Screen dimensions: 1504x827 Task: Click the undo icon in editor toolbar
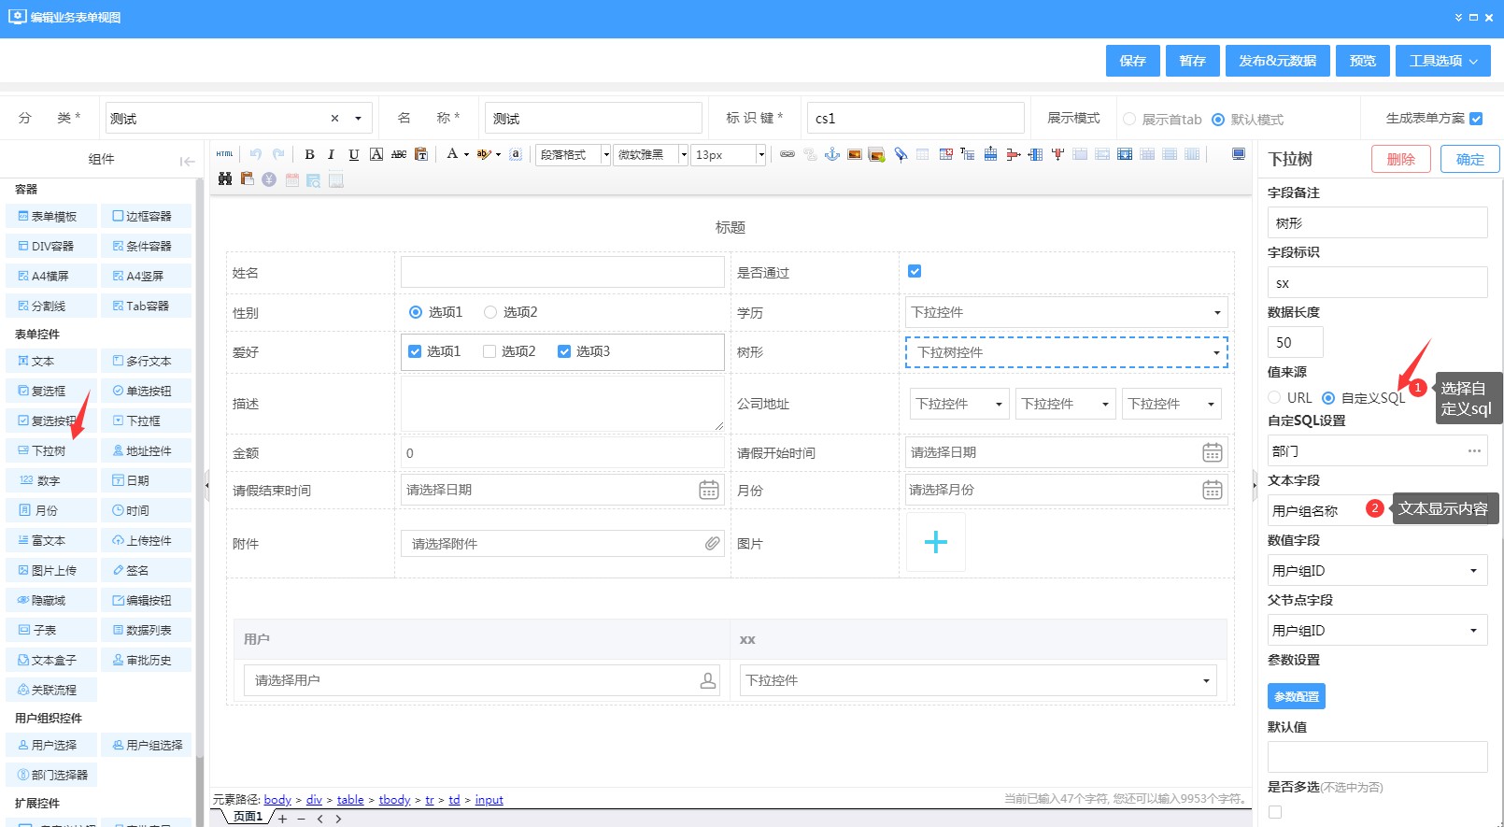point(255,154)
